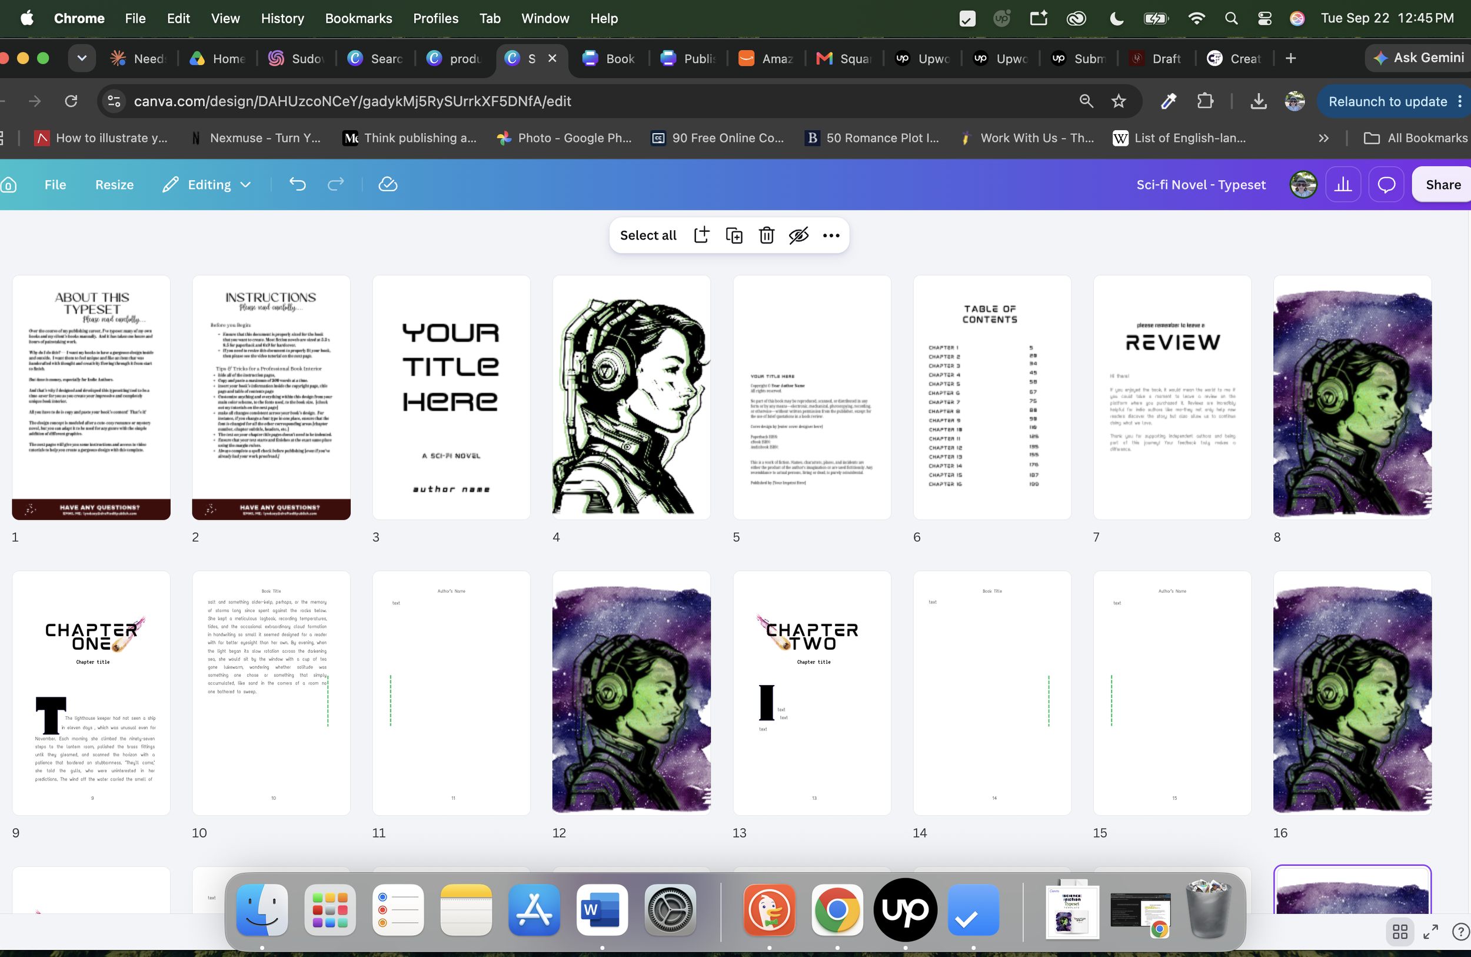Screen dimensions: 1471x957
Task: Select page 13 Chapter Two thumbnail
Action: 812,693
